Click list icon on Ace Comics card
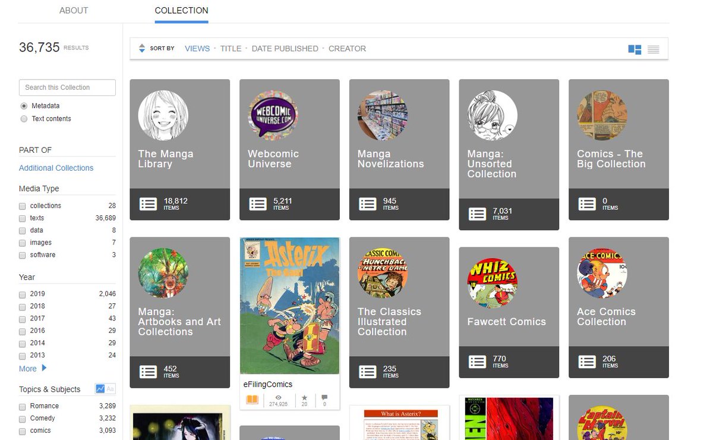The height and width of the screenshot is (440, 713). point(587,362)
